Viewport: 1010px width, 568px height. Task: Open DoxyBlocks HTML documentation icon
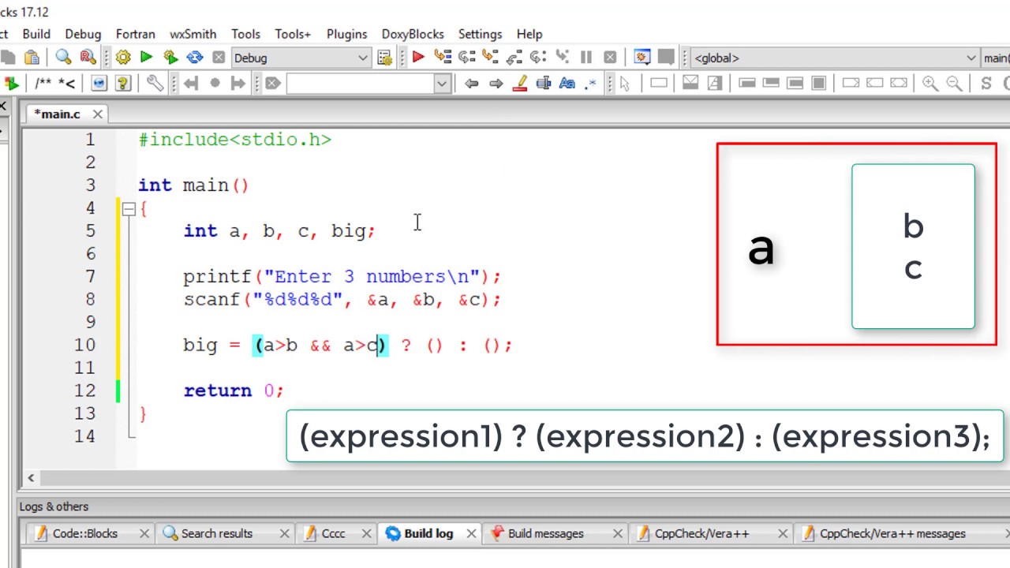click(x=99, y=83)
